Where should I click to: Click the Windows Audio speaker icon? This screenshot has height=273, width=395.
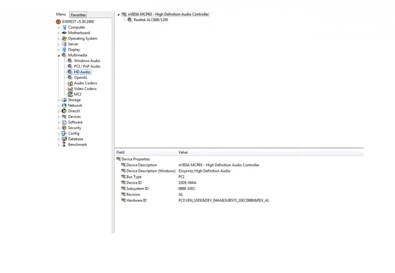[x=70, y=61]
